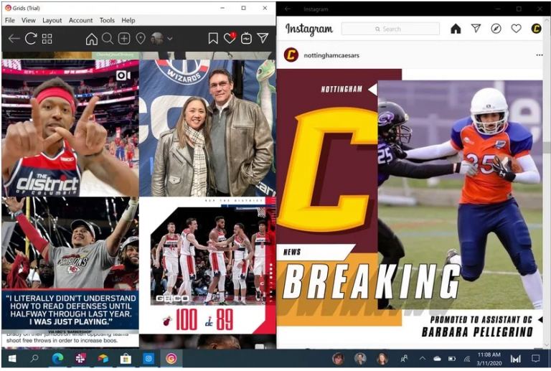Open the location pin in Grids
The height and width of the screenshot is (371, 551).
pyautogui.click(x=141, y=39)
